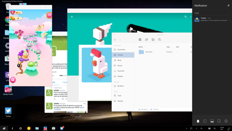Select Desktop in File Manager sidebar
232x131 pixels.
click(123, 76)
